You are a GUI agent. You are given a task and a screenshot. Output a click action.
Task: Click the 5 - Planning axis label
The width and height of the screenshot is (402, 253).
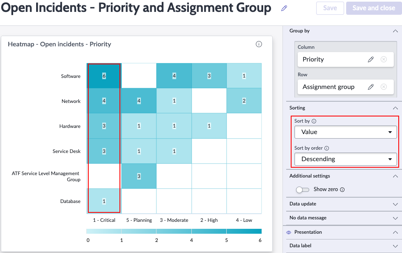(x=139, y=220)
